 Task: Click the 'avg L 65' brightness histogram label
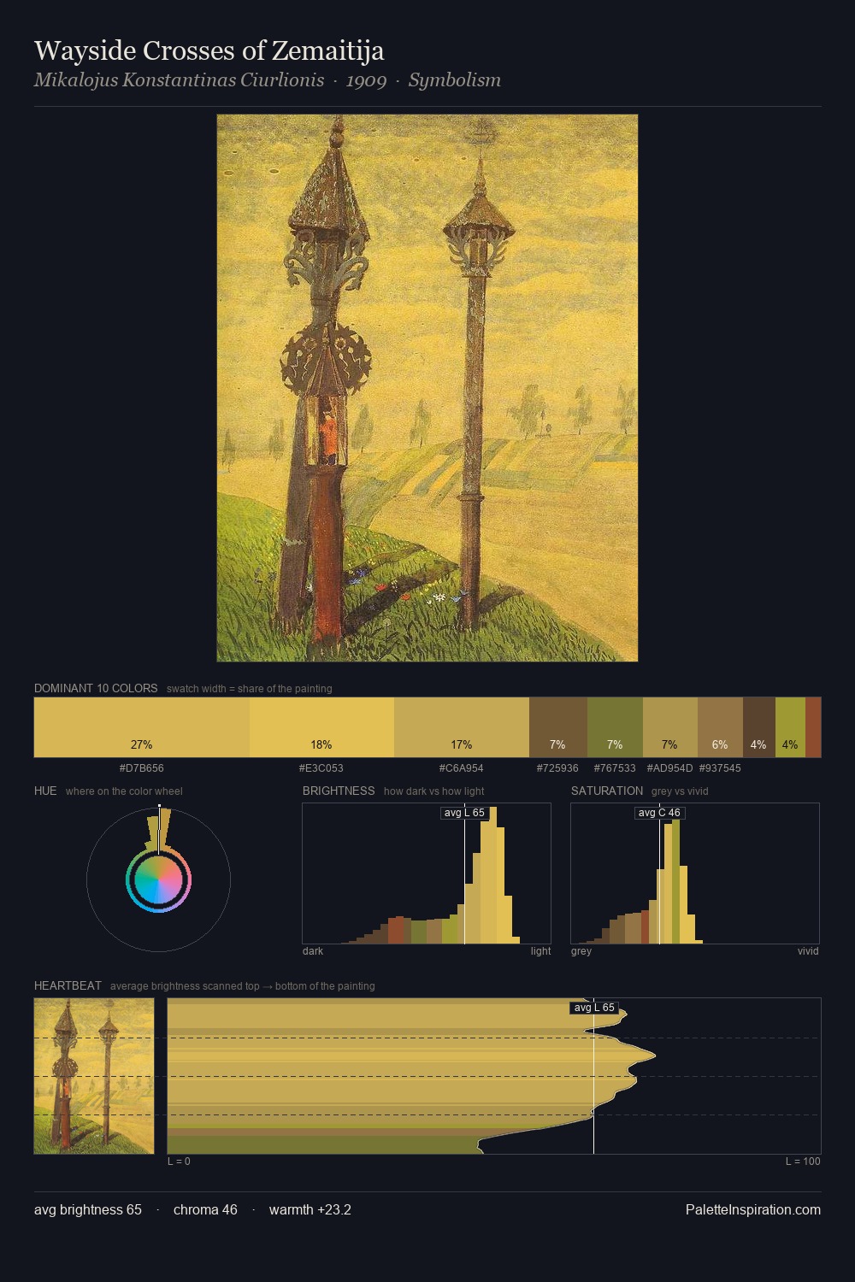(x=464, y=813)
